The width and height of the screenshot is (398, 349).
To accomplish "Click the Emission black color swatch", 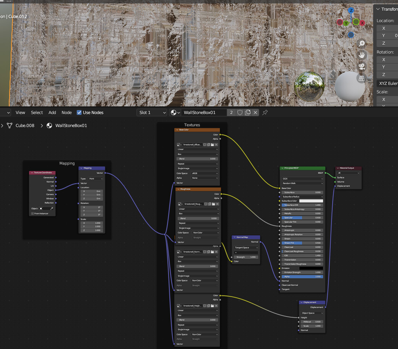I will pos(311,268).
